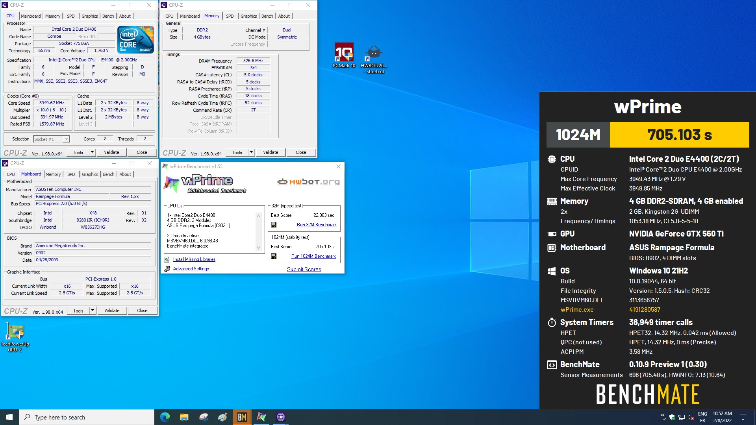Launch TechPowerUp GPU-Z desktop icon

pos(15,337)
